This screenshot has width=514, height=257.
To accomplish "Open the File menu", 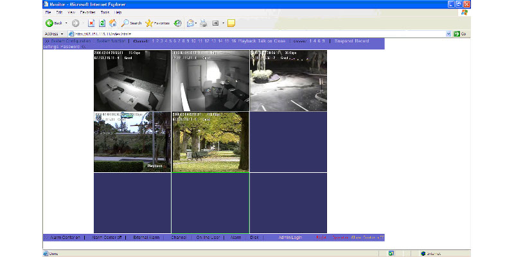I will pyautogui.click(x=48, y=12).
